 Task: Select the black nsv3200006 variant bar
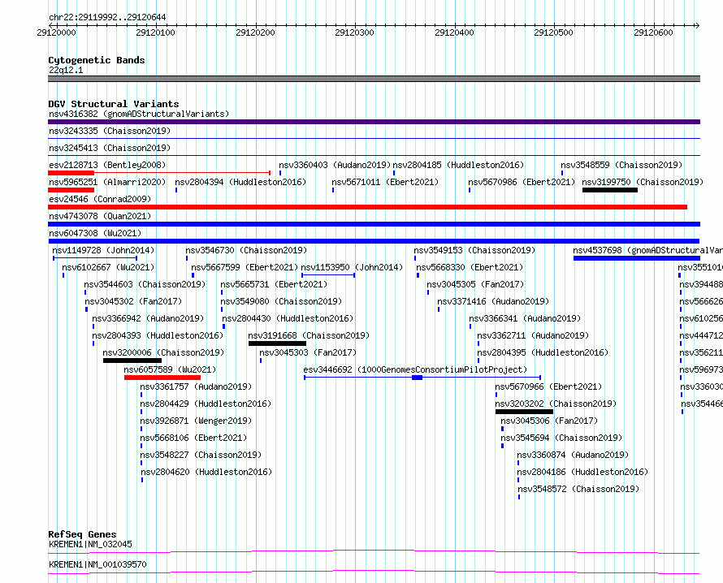tap(132, 361)
